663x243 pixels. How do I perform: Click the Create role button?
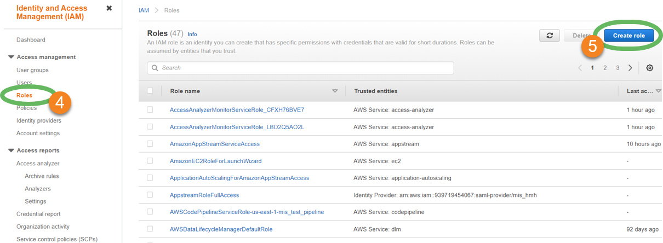point(629,36)
